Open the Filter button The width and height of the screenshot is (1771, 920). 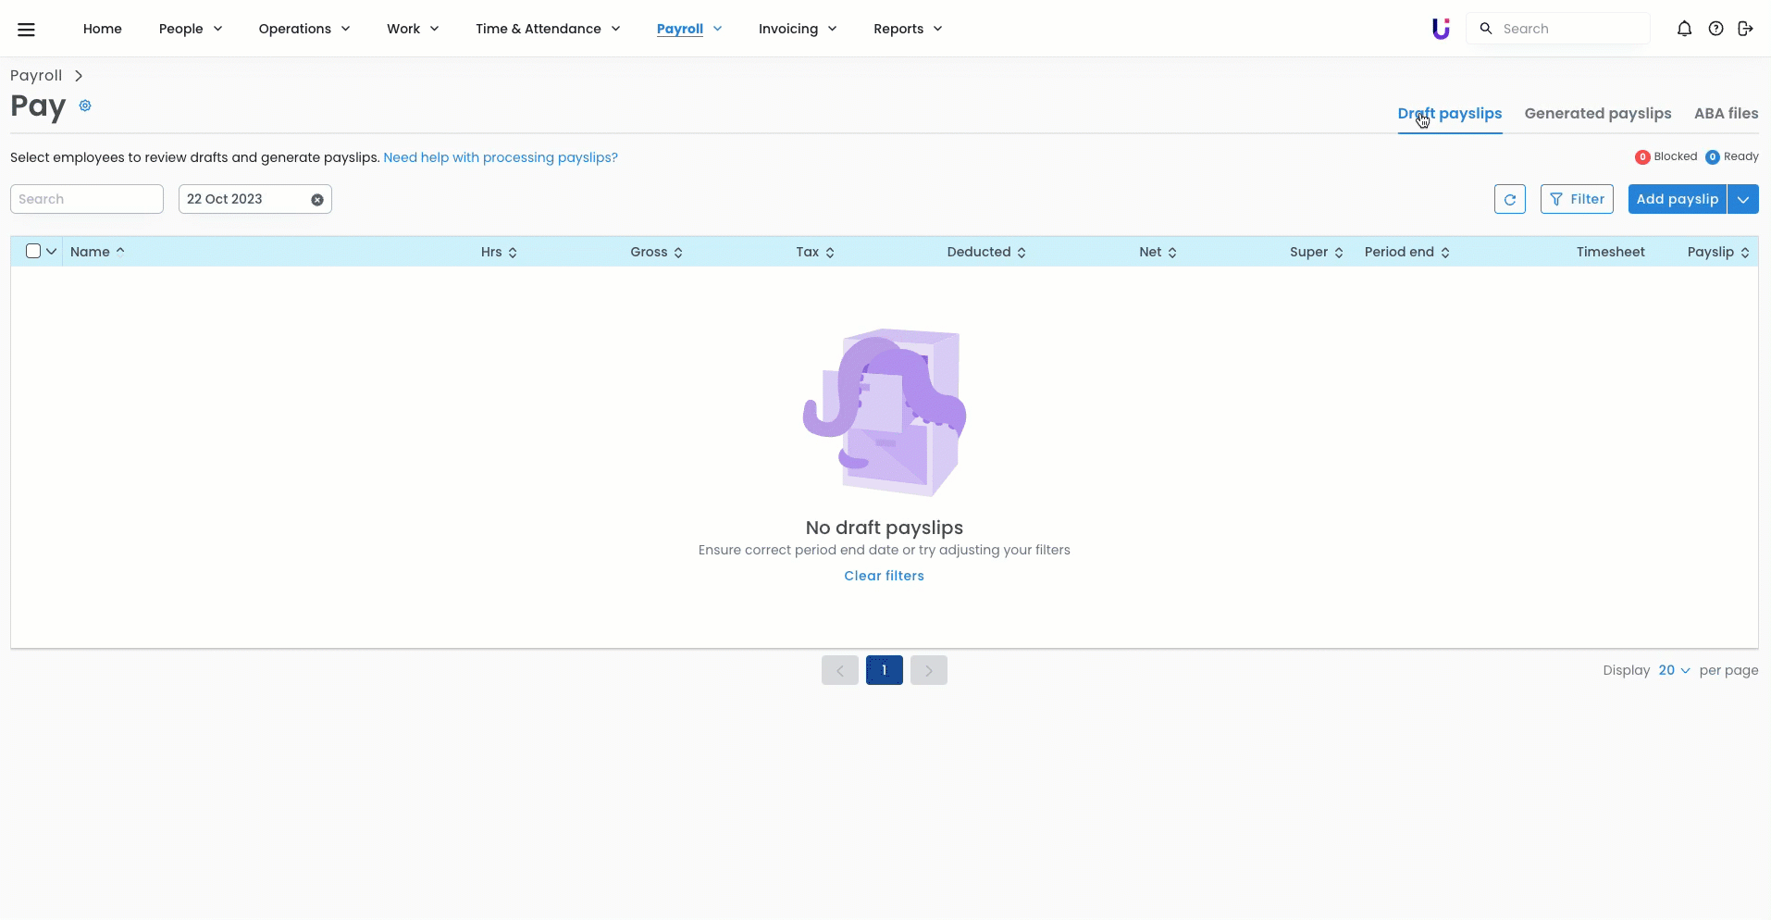[x=1577, y=199]
